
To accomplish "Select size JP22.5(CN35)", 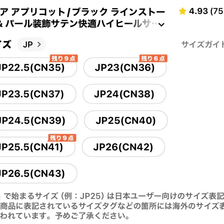I will click(35, 68).
